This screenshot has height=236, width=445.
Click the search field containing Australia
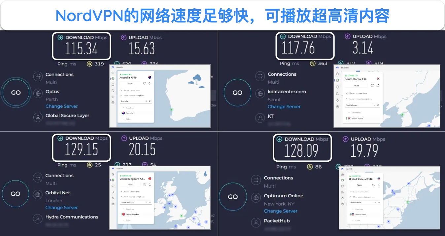pos(136,101)
